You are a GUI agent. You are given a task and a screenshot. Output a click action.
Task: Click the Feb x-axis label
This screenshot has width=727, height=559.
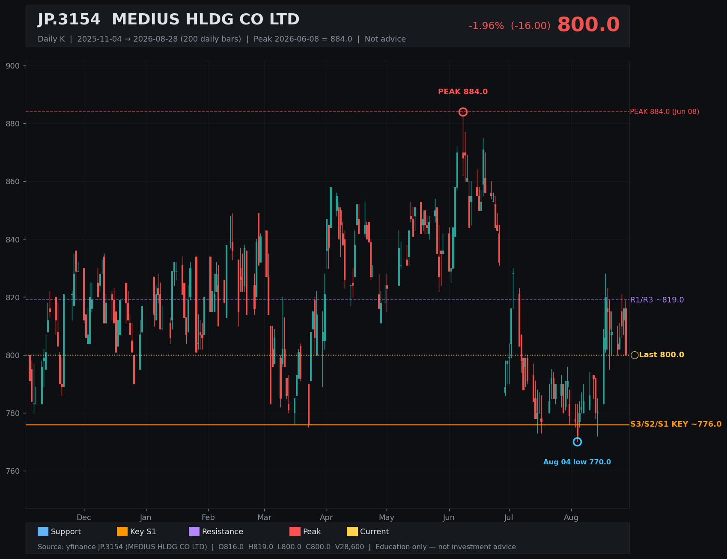[208, 517]
